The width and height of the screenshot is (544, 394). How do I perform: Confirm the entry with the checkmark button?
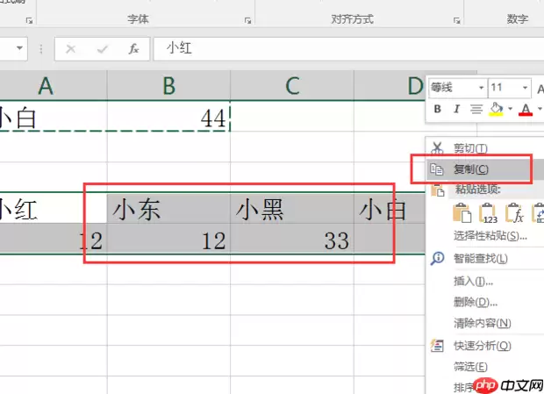[102, 49]
